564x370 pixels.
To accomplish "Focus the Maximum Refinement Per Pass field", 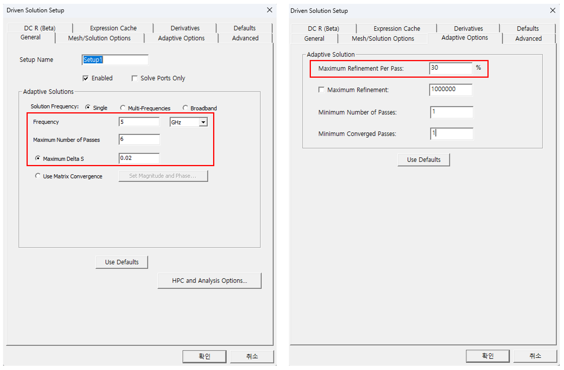I will click(451, 68).
